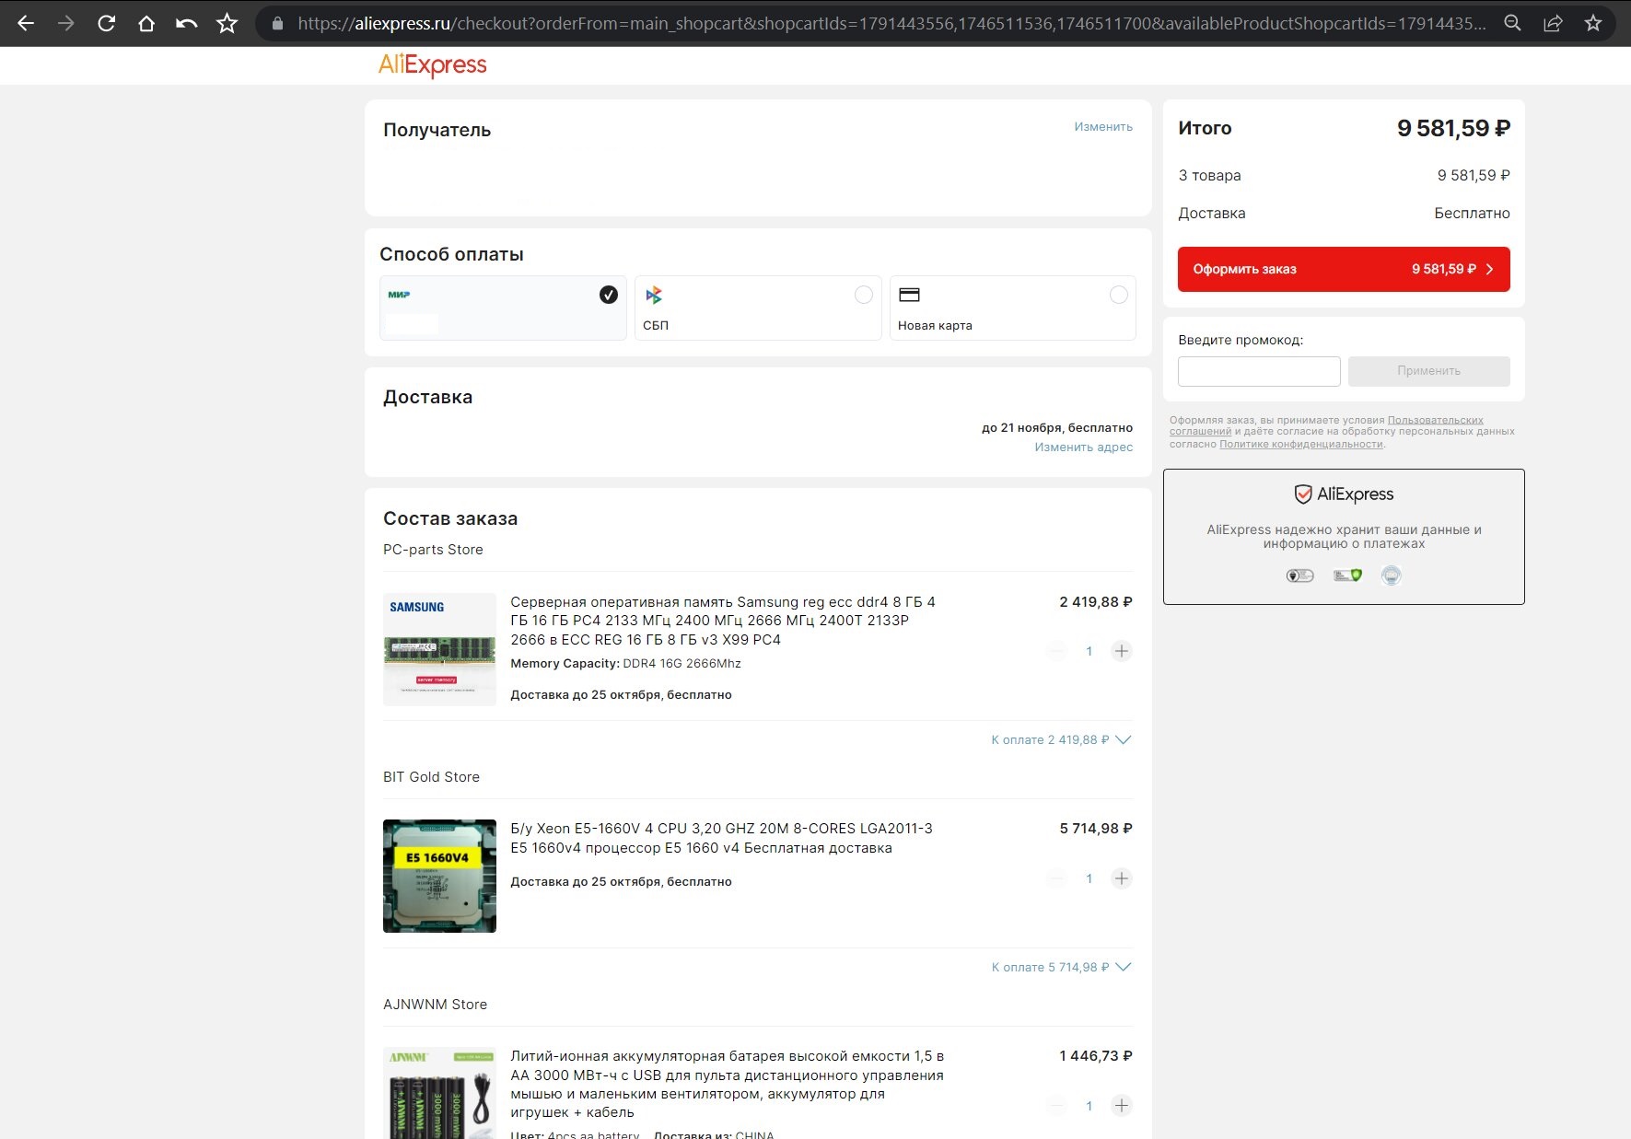The width and height of the screenshot is (1631, 1139).
Task: Open 'BIT Gold Store' seller name
Action: coord(431,777)
